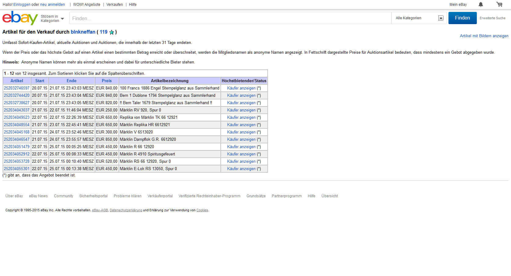The height and width of the screenshot is (276, 511).
Task: Open Übersicht footer link
Action: click(x=329, y=196)
